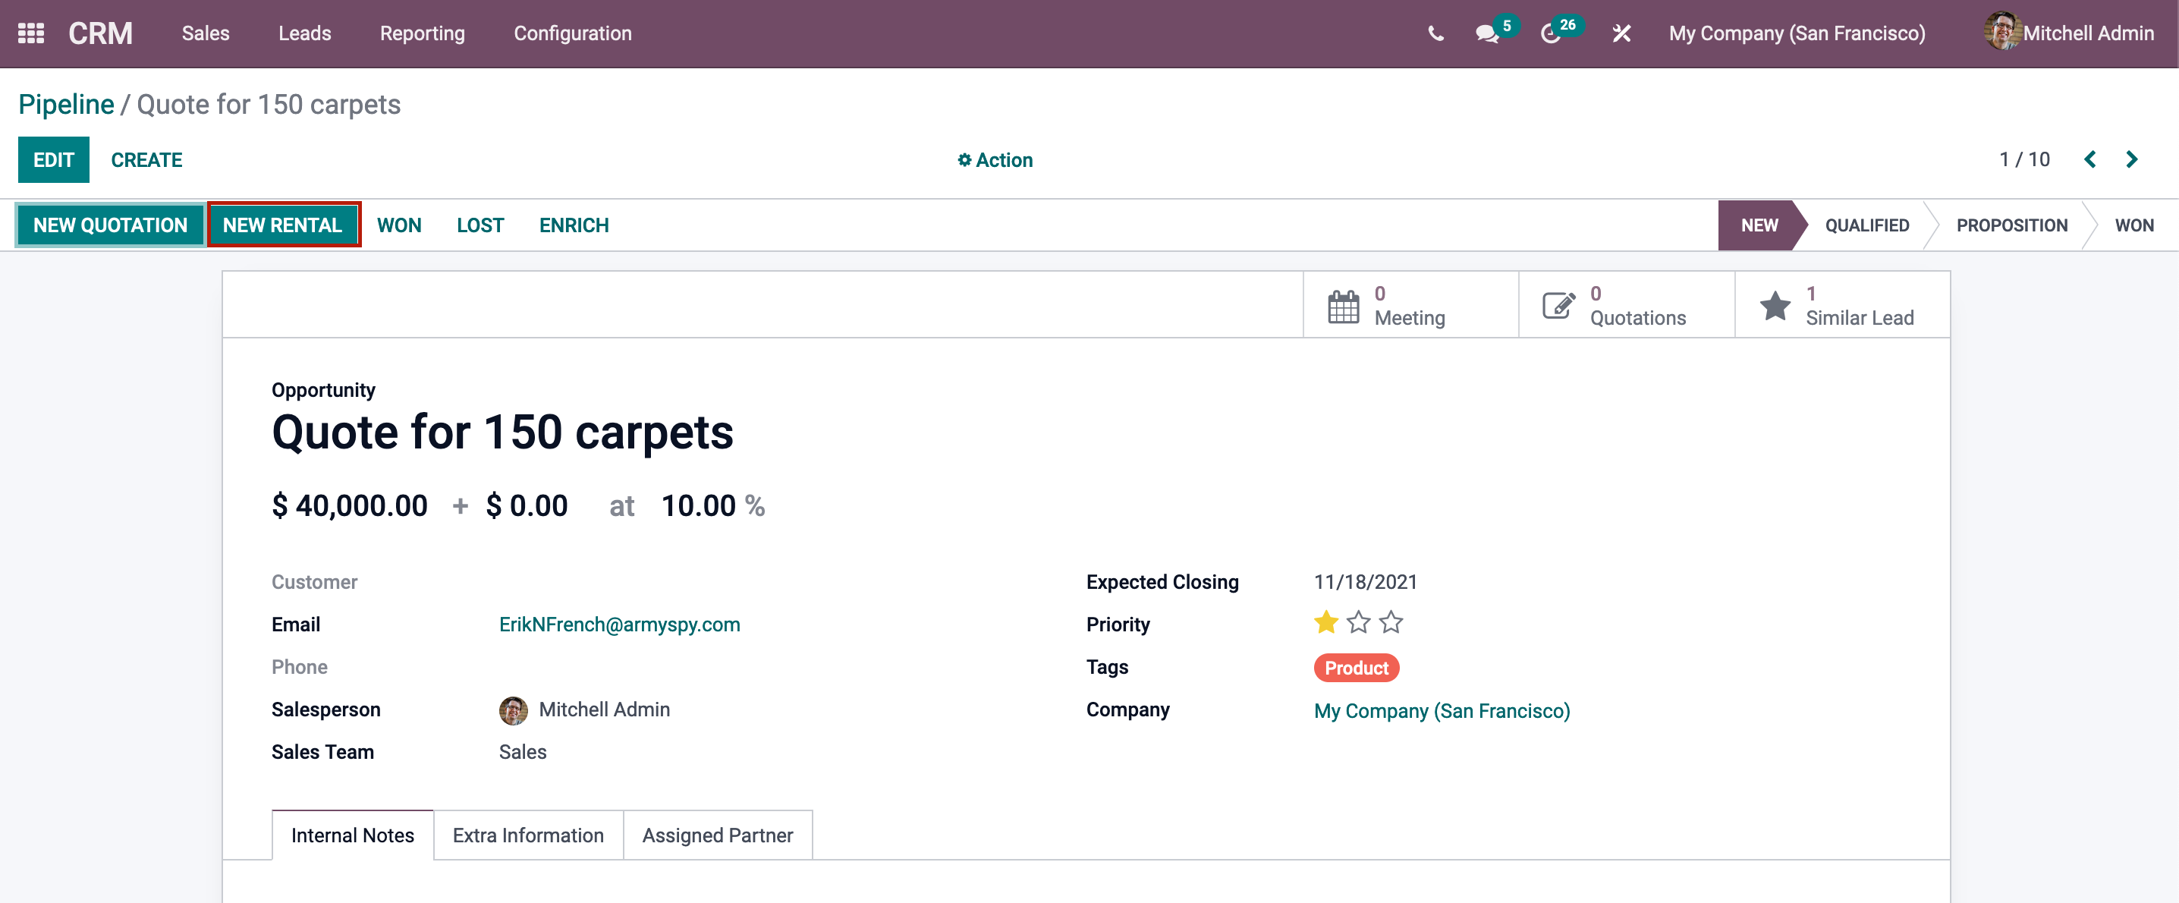The image size is (2179, 903).
Task: Click the Quote for 150 carpets title
Action: [502, 432]
